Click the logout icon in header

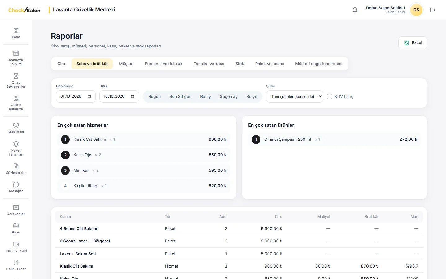432,10
